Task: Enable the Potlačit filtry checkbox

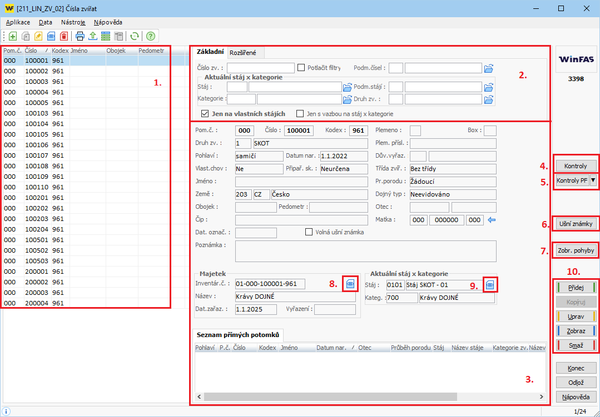Action: (x=301, y=68)
